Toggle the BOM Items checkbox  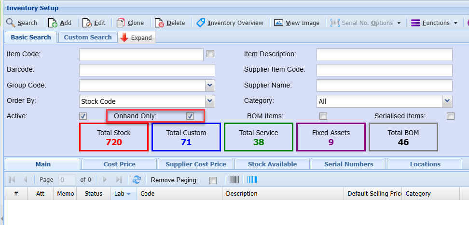[323, 116]
